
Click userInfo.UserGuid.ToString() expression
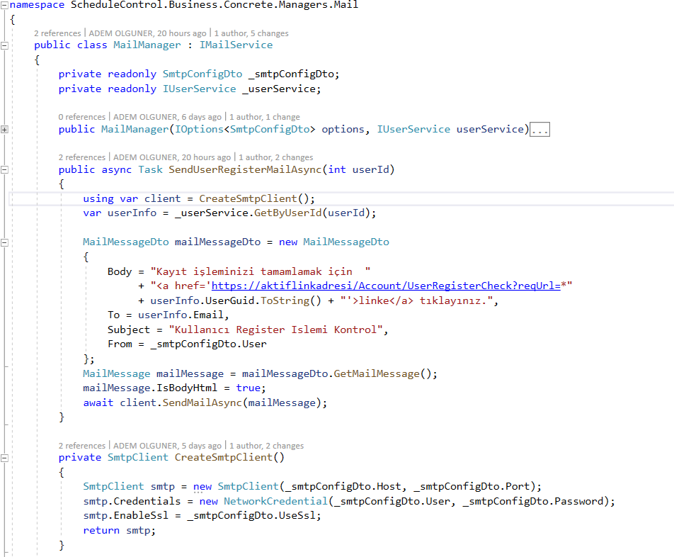coord(236,300)
